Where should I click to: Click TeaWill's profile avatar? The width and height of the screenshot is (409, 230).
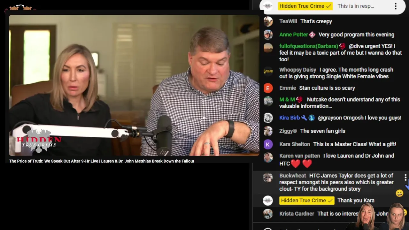(268, 21)
